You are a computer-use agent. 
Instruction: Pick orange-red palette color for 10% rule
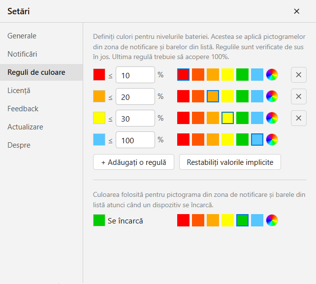(198, 75)
